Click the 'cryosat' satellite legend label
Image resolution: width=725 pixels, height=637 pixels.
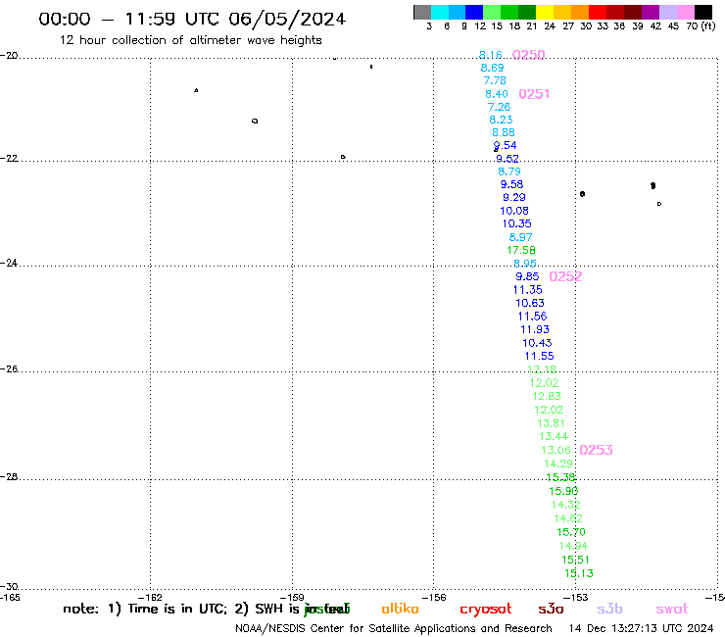pos(486,610)
